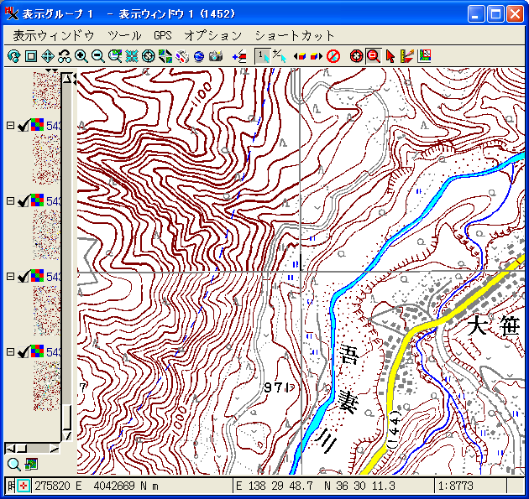Open the ショートカット menu
Viewport: 529px width, 499px height.
click(294, 35)
